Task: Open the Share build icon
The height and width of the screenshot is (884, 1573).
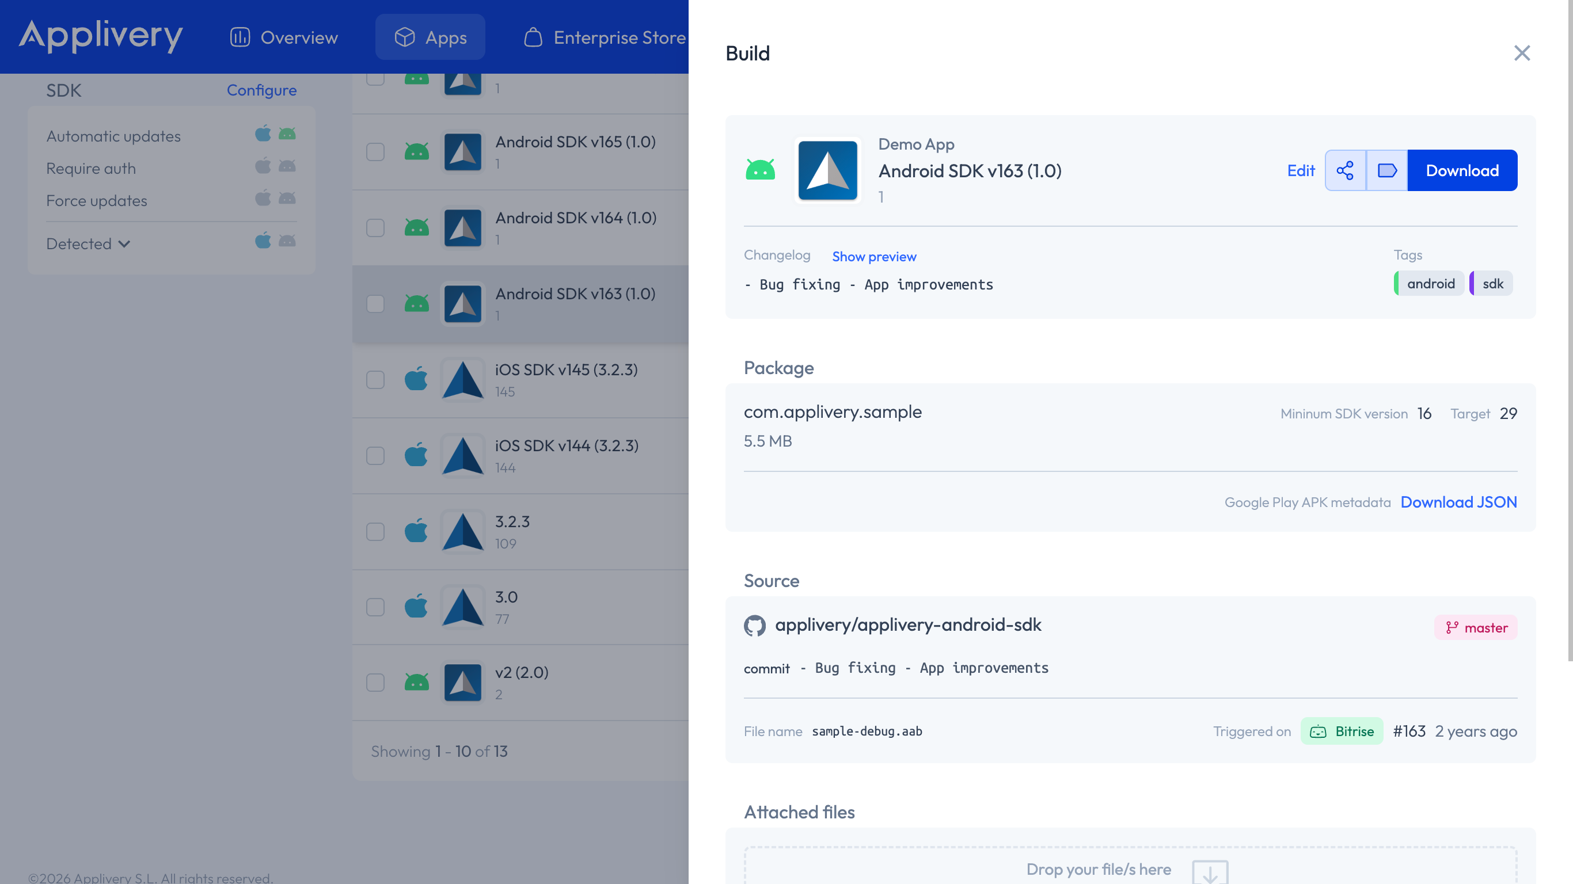Action: 1346,170
